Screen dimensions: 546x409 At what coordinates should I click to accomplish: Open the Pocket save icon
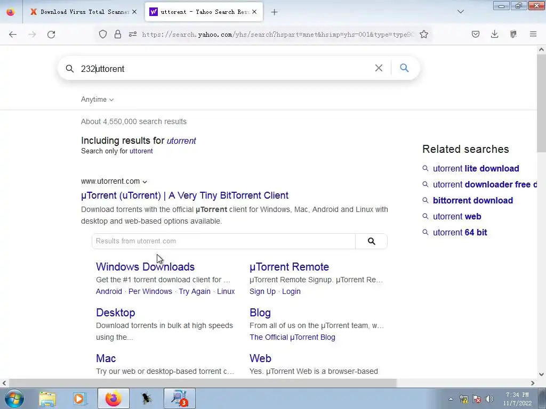pos(476,34)
